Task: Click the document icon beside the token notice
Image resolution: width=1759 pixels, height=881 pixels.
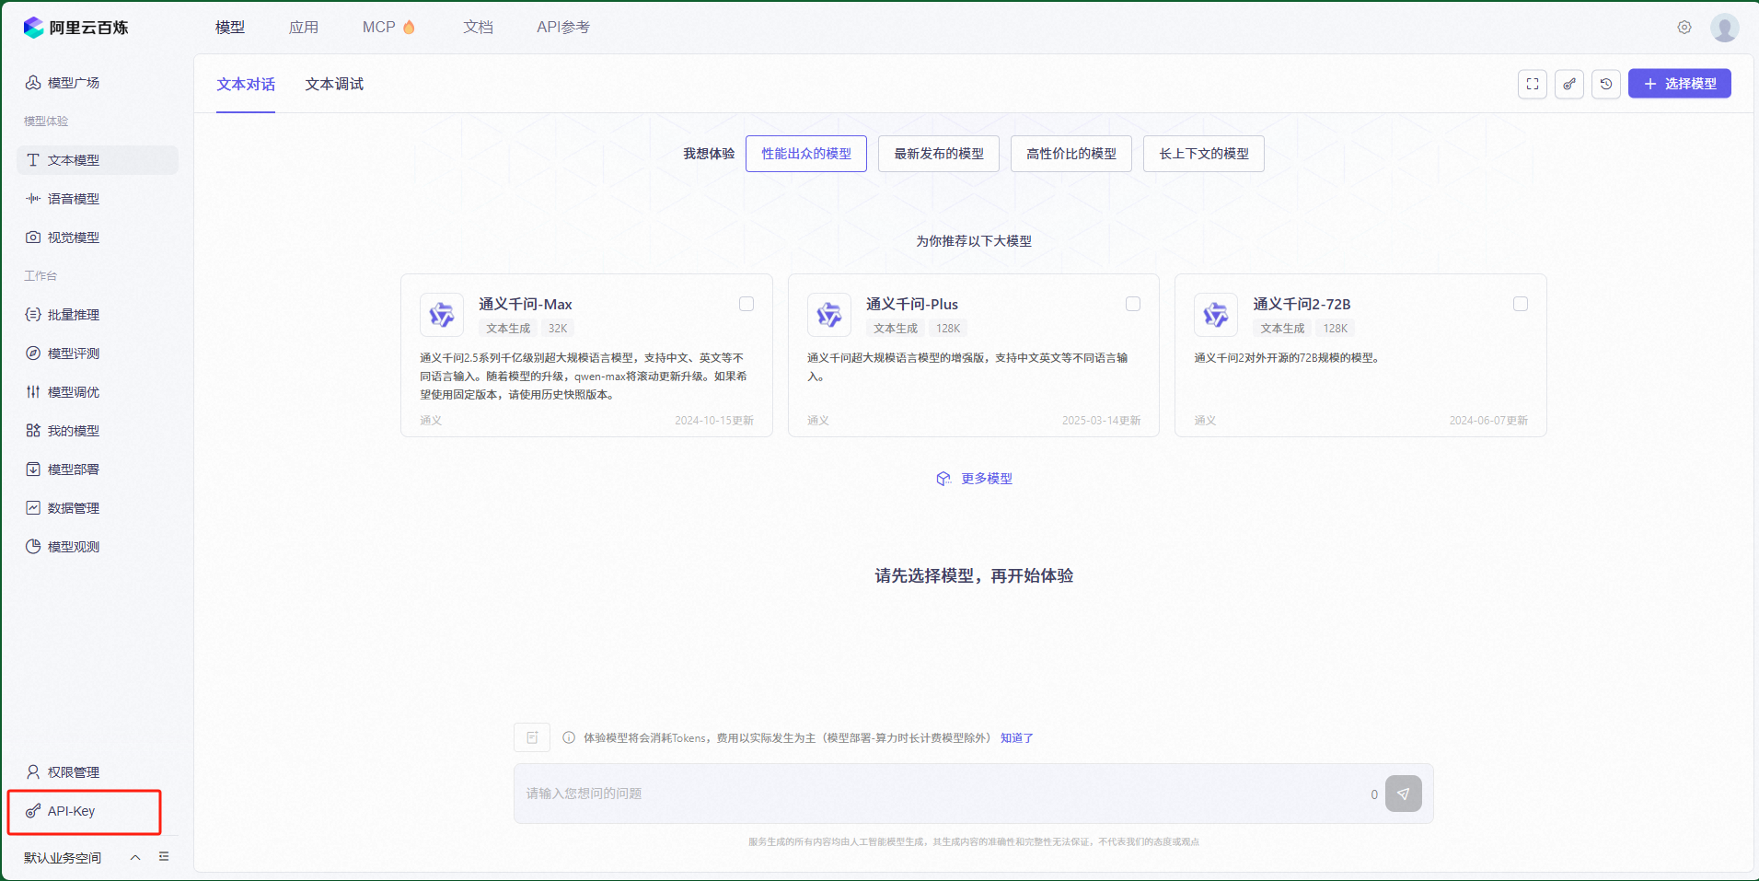Action: click(x=532, y=737)
